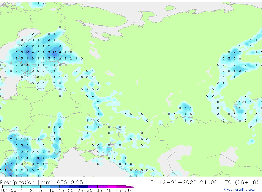Choose the 25–30 mm navy legend box
Viewport: 262px width, 192px height.
click(x=83, y=187)
